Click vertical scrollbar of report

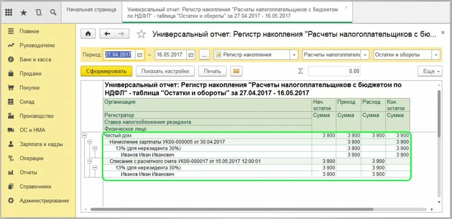(439, 114)
